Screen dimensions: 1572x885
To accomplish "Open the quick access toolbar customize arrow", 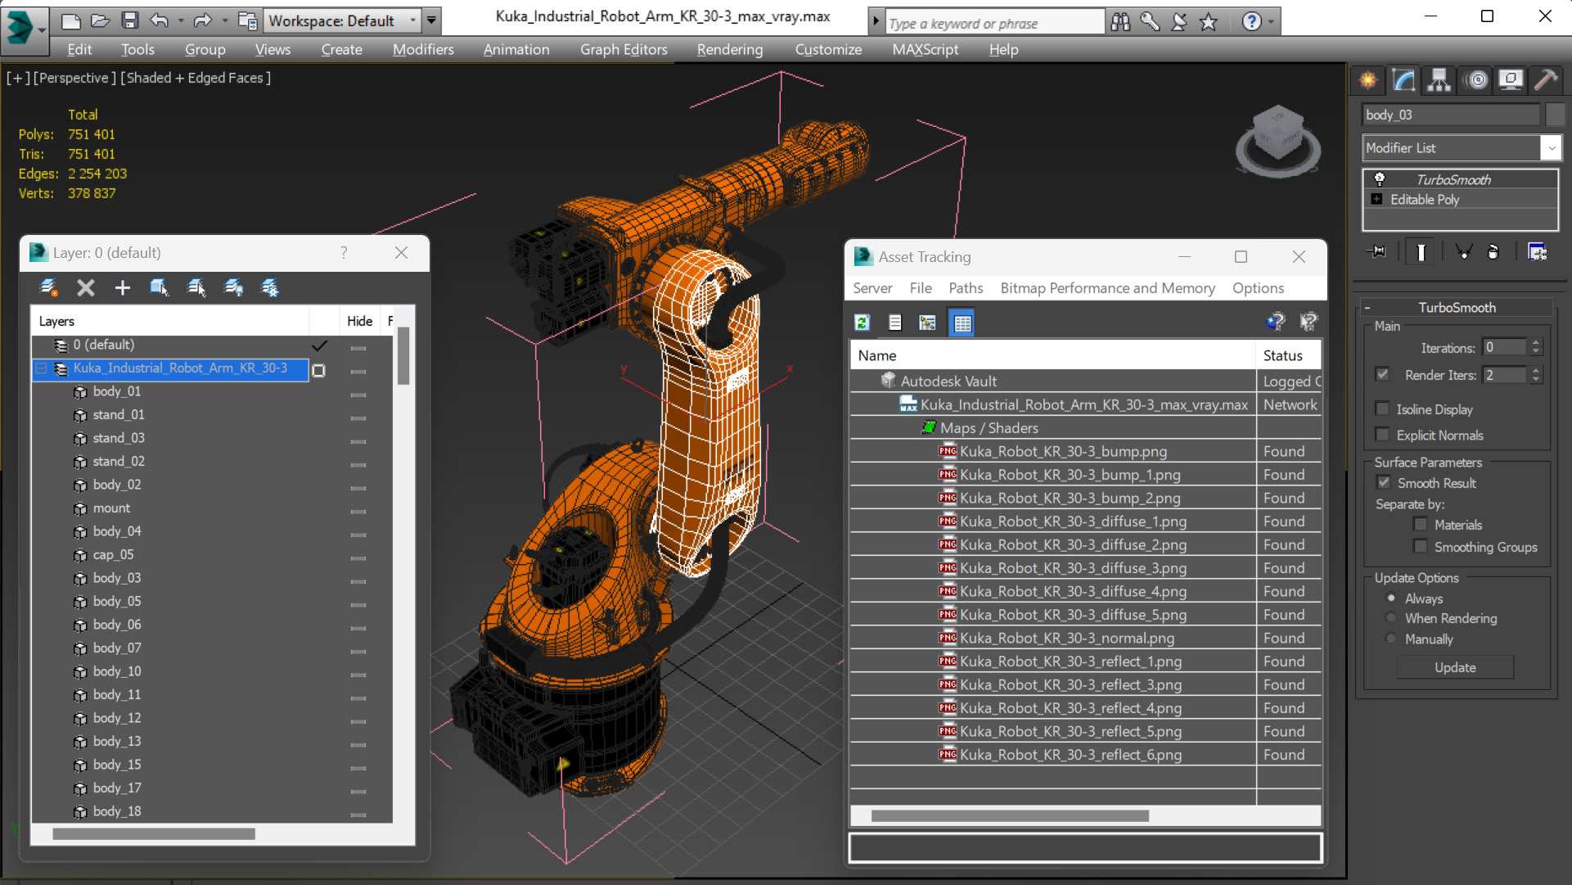I will pyautogui.click(x=431, y=20).
